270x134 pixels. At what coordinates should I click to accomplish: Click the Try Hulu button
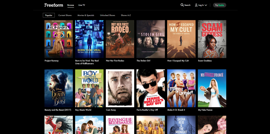click(220, 5)
